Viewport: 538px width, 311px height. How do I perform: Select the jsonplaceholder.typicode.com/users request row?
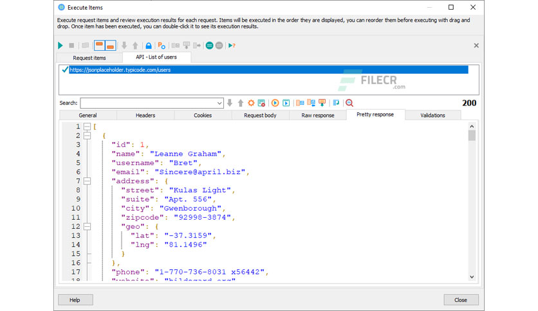(x=268, y=69)
